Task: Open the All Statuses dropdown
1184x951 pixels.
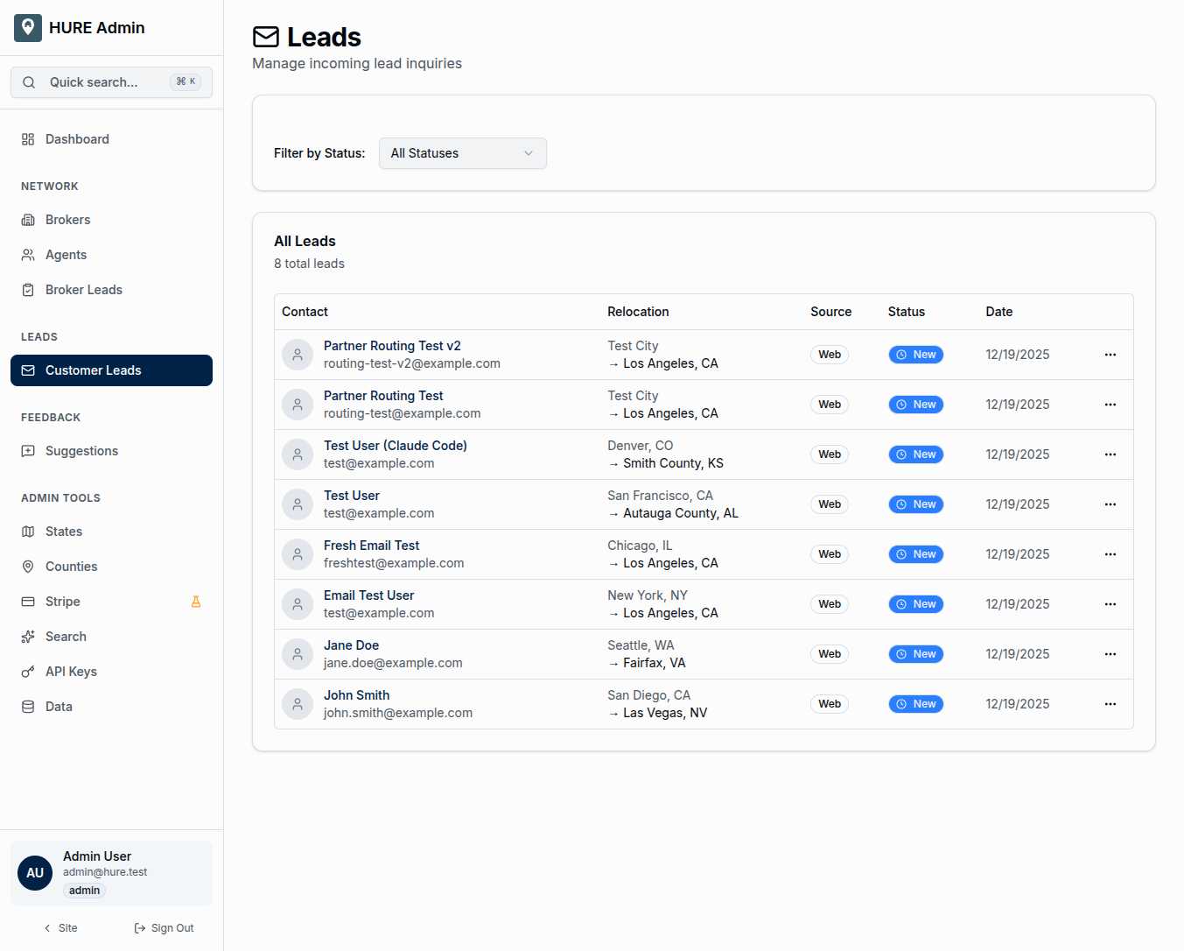Action: 462,153
